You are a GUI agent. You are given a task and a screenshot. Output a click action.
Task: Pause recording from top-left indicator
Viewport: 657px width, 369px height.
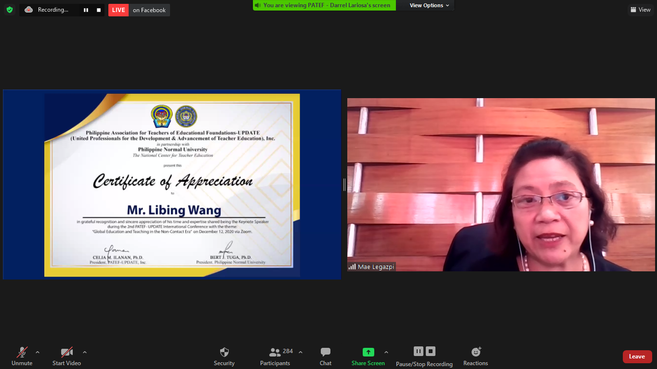click(x=86, y=10)
